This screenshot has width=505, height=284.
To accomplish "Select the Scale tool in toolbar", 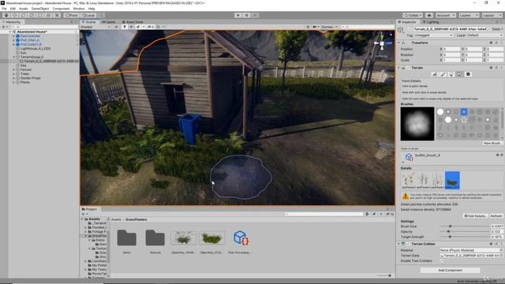I will [32, 15].
